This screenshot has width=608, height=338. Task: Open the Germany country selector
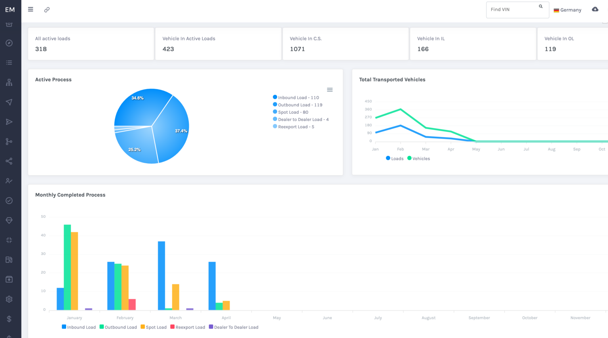(567, 10)
